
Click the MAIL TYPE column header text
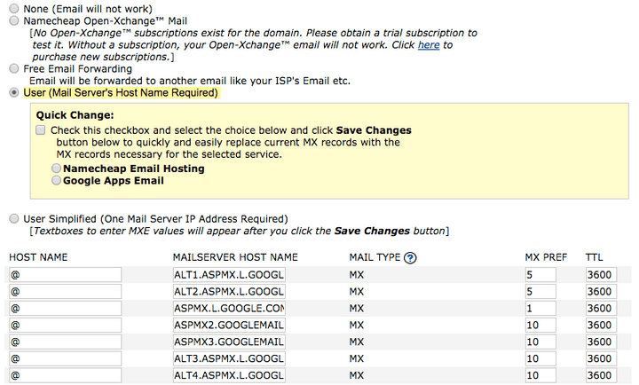click(375, 257)
